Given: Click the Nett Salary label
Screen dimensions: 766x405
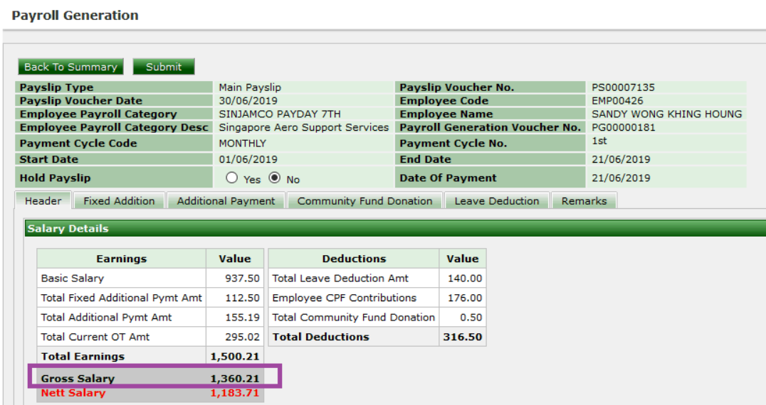Looking at the screenshot, I should click(73, 393).
